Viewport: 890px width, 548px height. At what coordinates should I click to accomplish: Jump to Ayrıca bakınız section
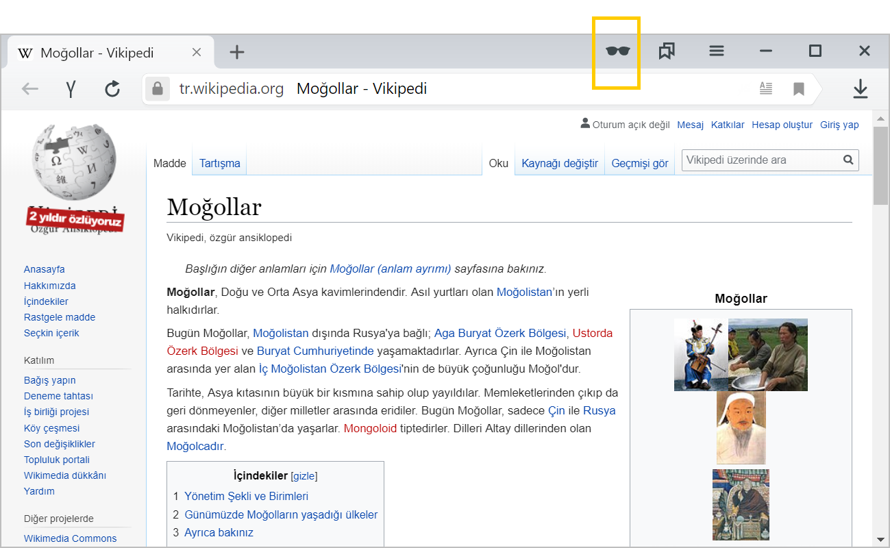219,532
